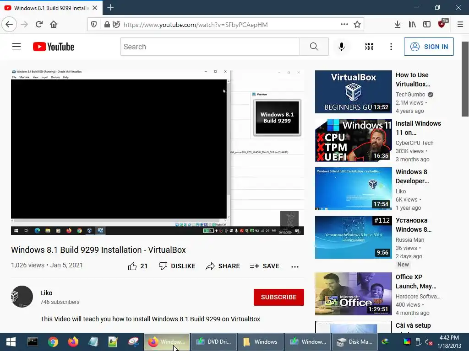
Task: Start voice search with microphone icon
Action: click(x=342, y=47)
